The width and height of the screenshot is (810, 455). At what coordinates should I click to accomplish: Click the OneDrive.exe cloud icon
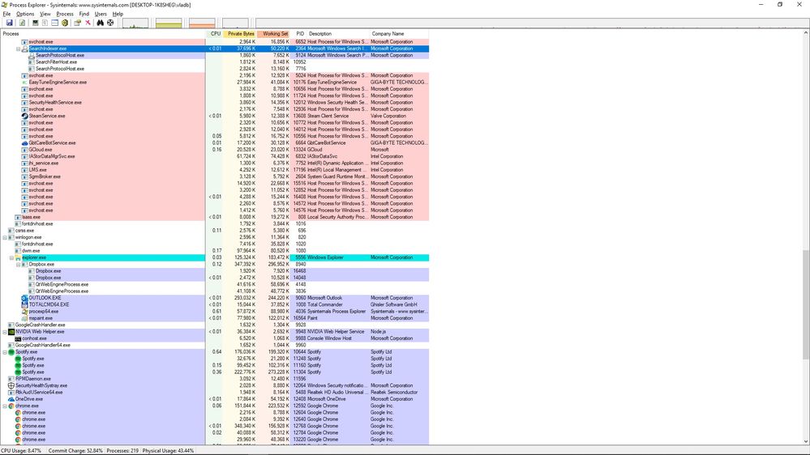tap(11, 399)
